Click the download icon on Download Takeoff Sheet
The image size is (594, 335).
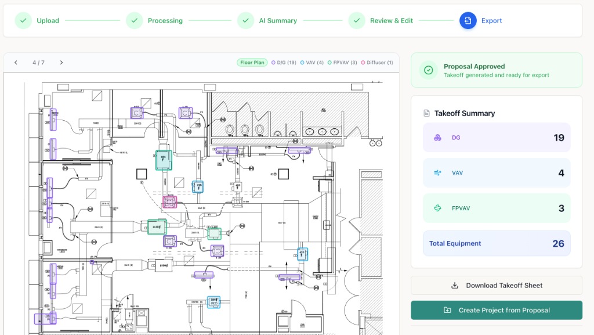pos(454,285)
